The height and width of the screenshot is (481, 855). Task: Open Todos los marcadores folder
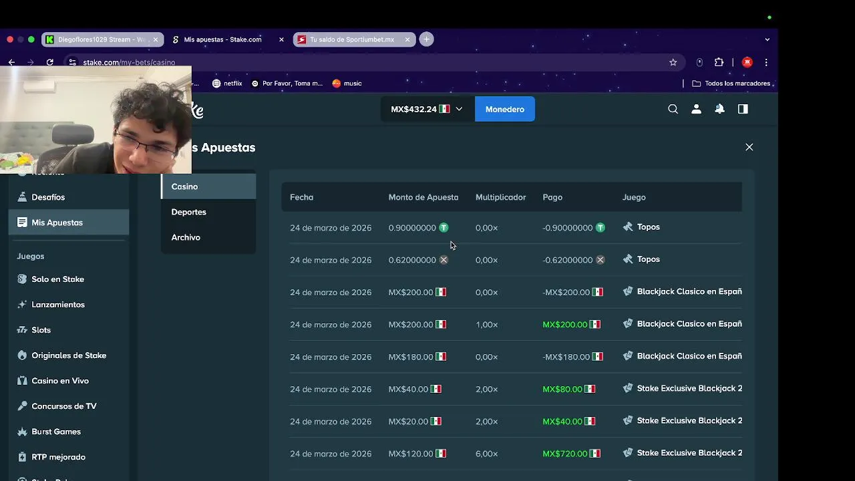[731, 84]
